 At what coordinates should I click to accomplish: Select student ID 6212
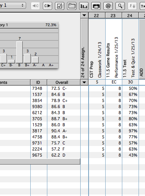click(x=37, y=113)
